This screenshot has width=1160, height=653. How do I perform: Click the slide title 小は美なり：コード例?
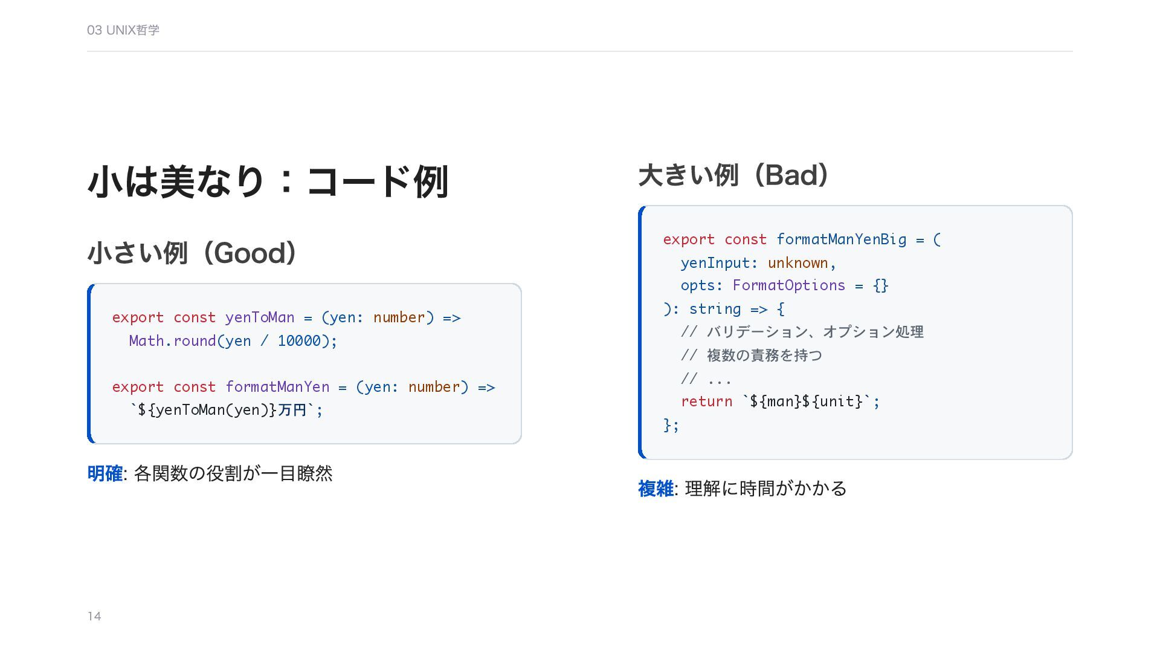pos(268,181)
